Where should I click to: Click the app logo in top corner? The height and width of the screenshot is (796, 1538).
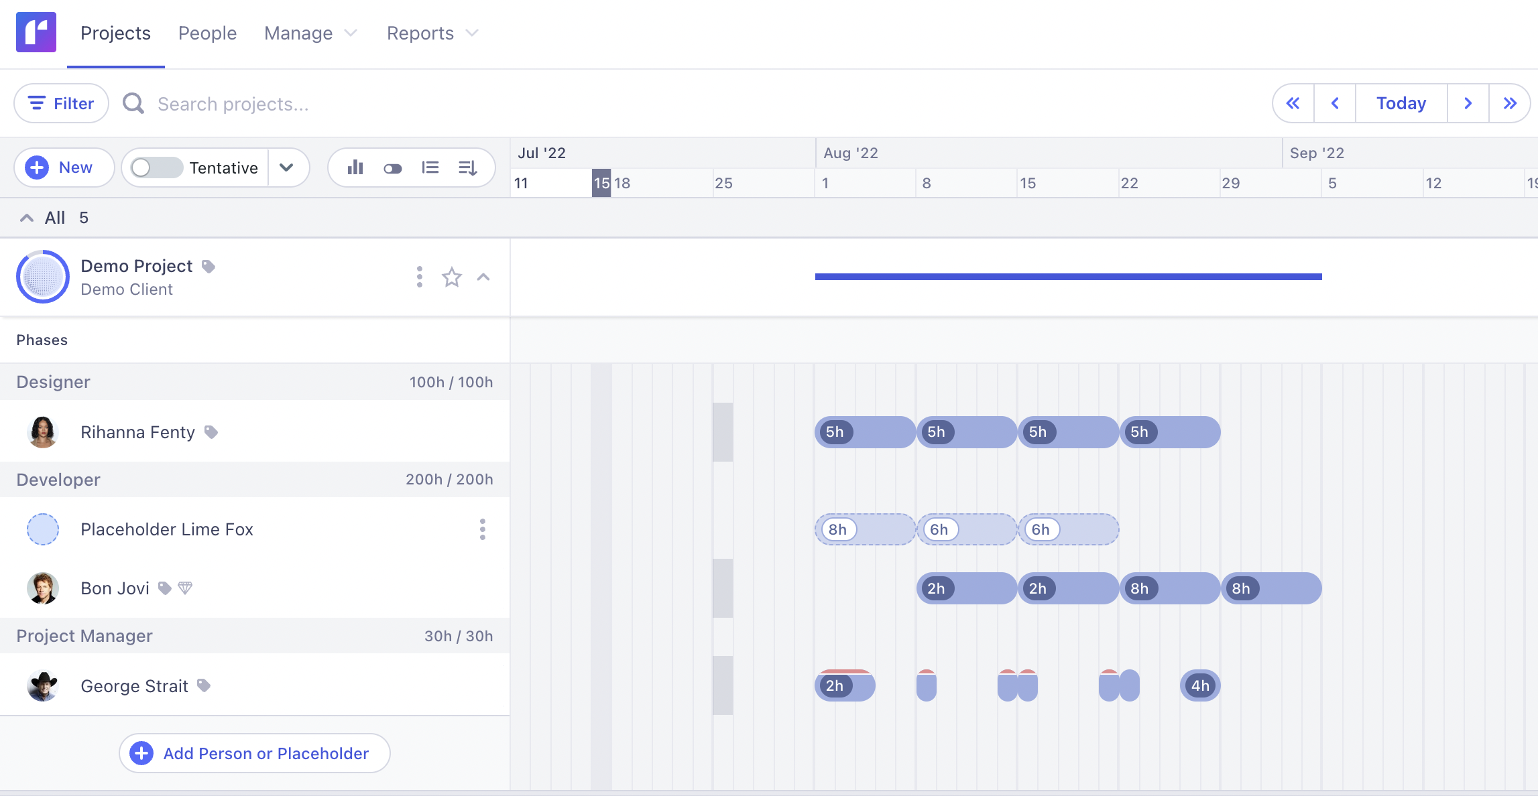click(x=36, y=32)
